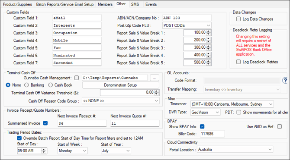Open the DVR Type dropdown
Viewport: 290px width, 160px height.
pyautogui.click(x=217, y=112)
